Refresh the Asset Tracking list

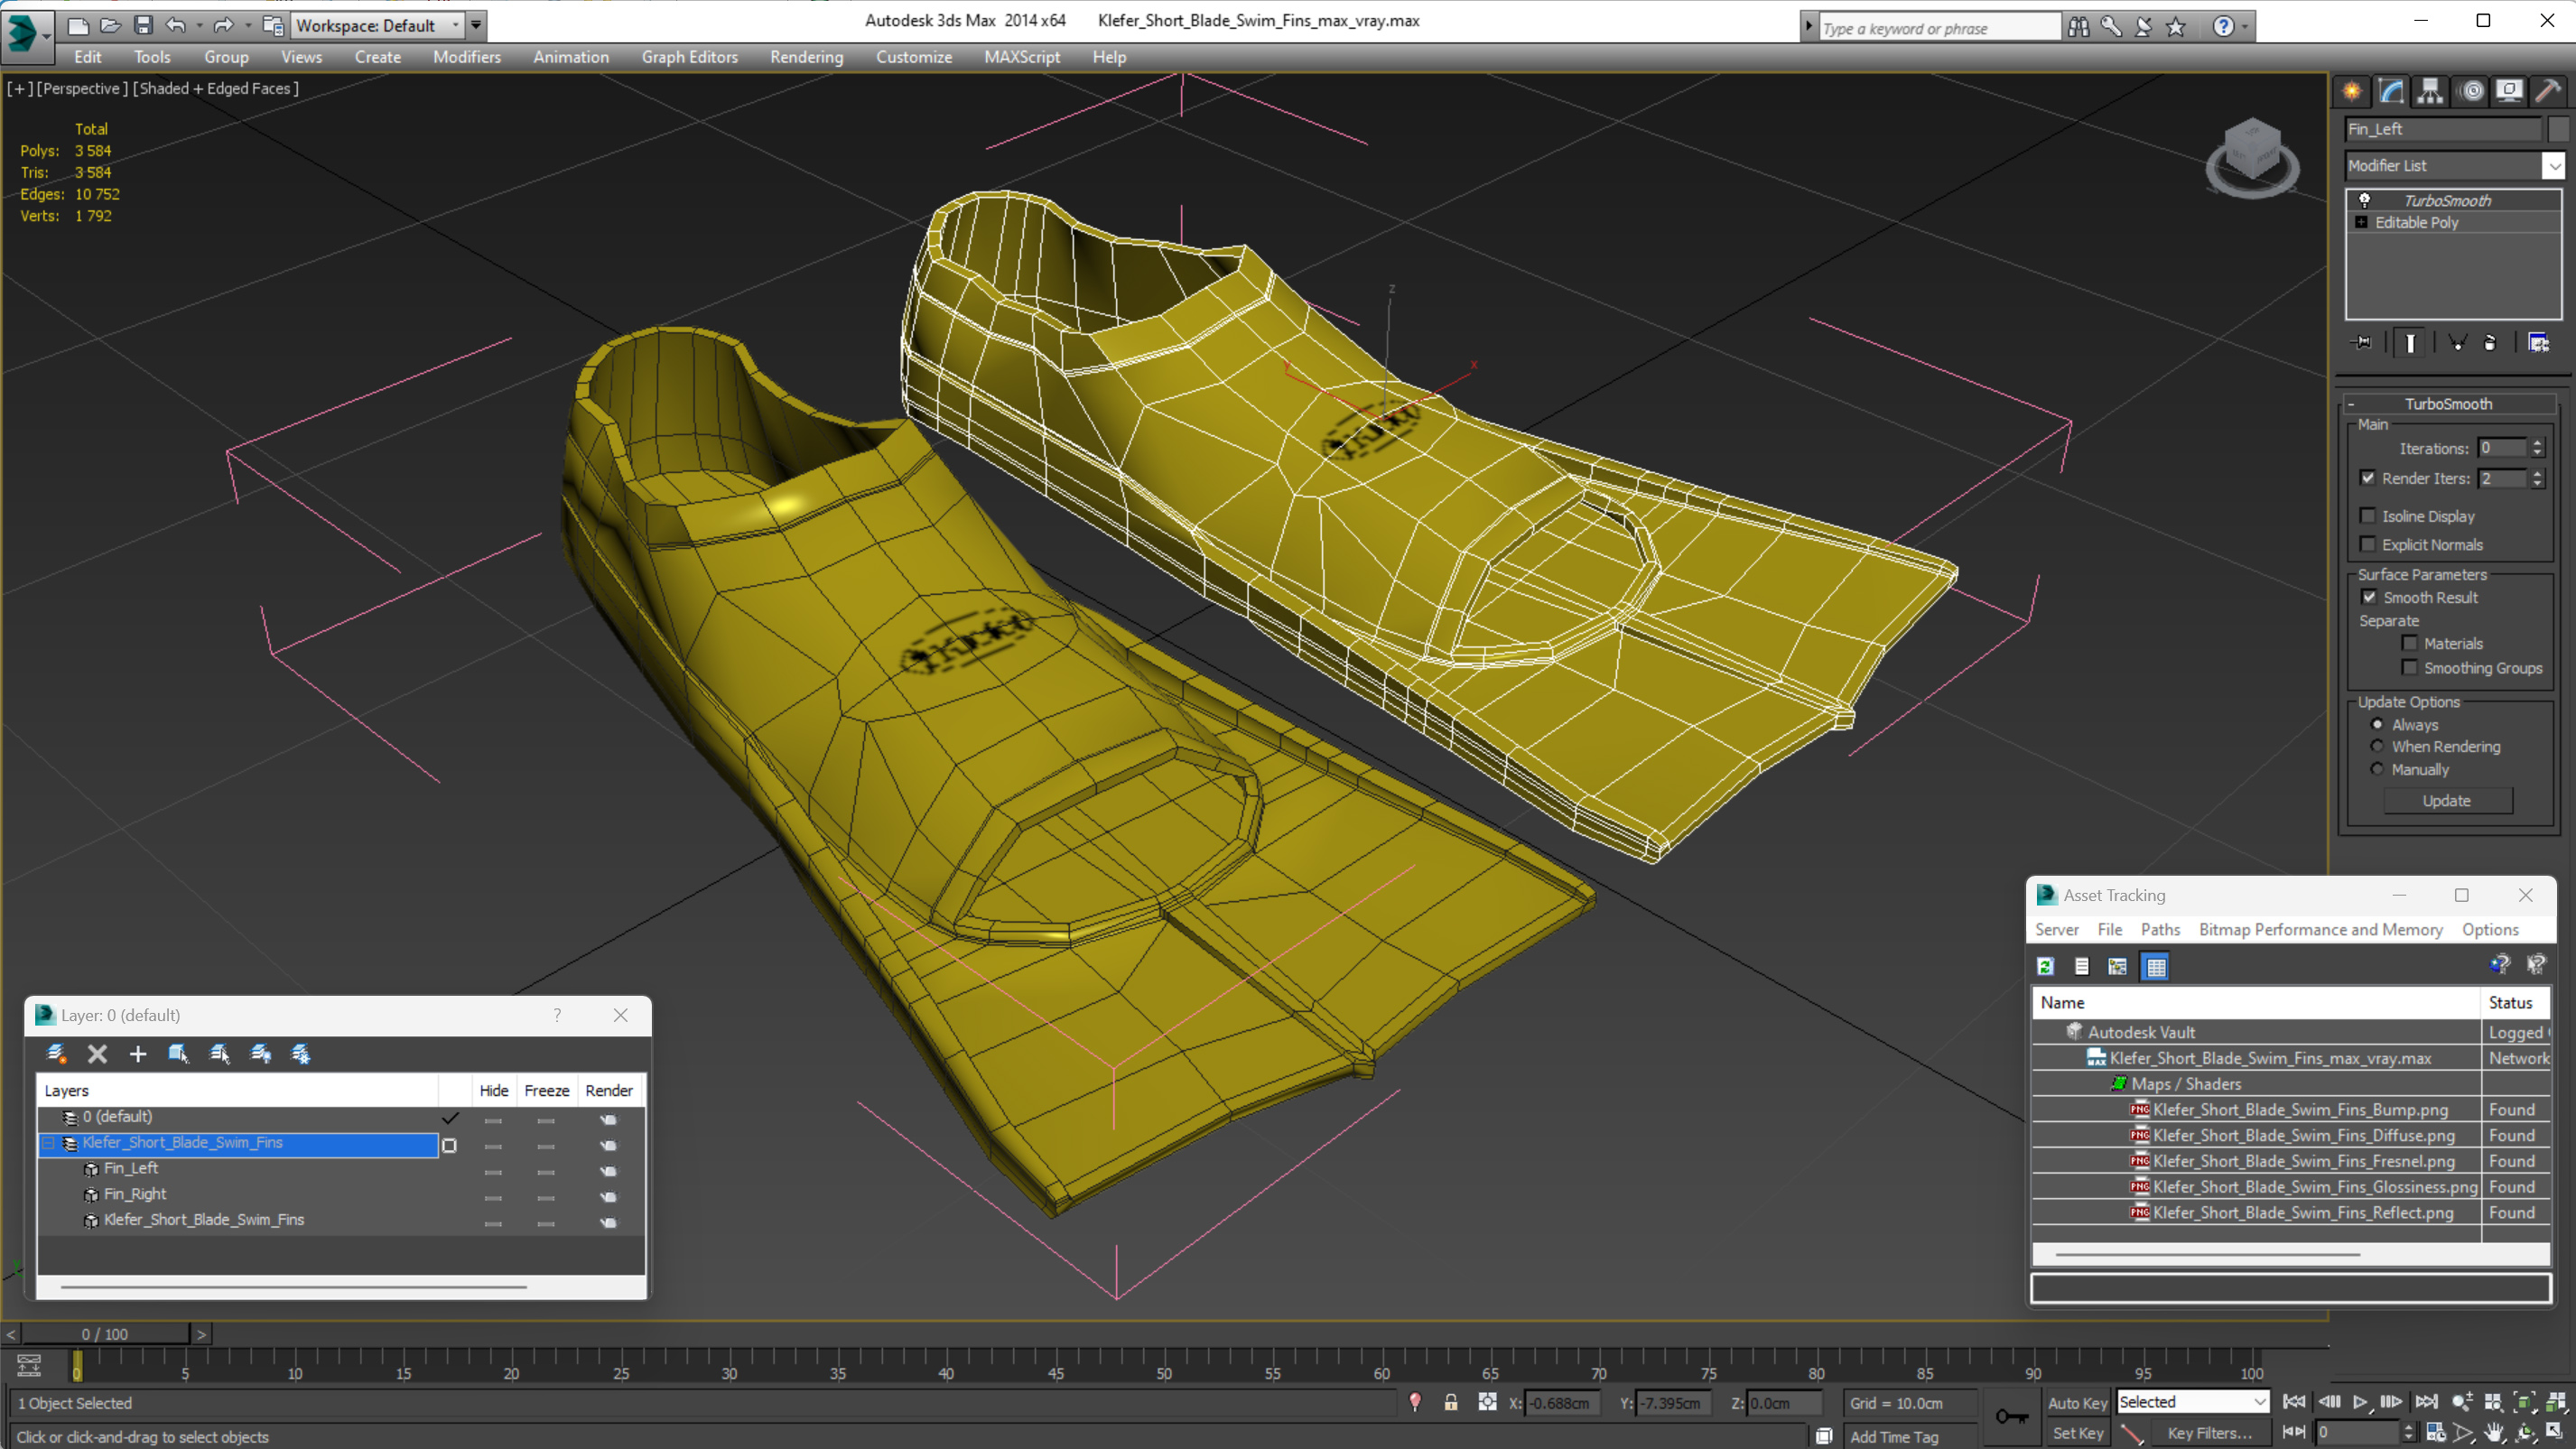2046,966
